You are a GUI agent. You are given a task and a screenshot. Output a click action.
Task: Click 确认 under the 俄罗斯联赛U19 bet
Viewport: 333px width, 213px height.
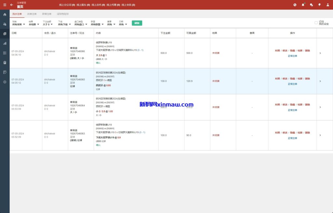coord(98,63)
